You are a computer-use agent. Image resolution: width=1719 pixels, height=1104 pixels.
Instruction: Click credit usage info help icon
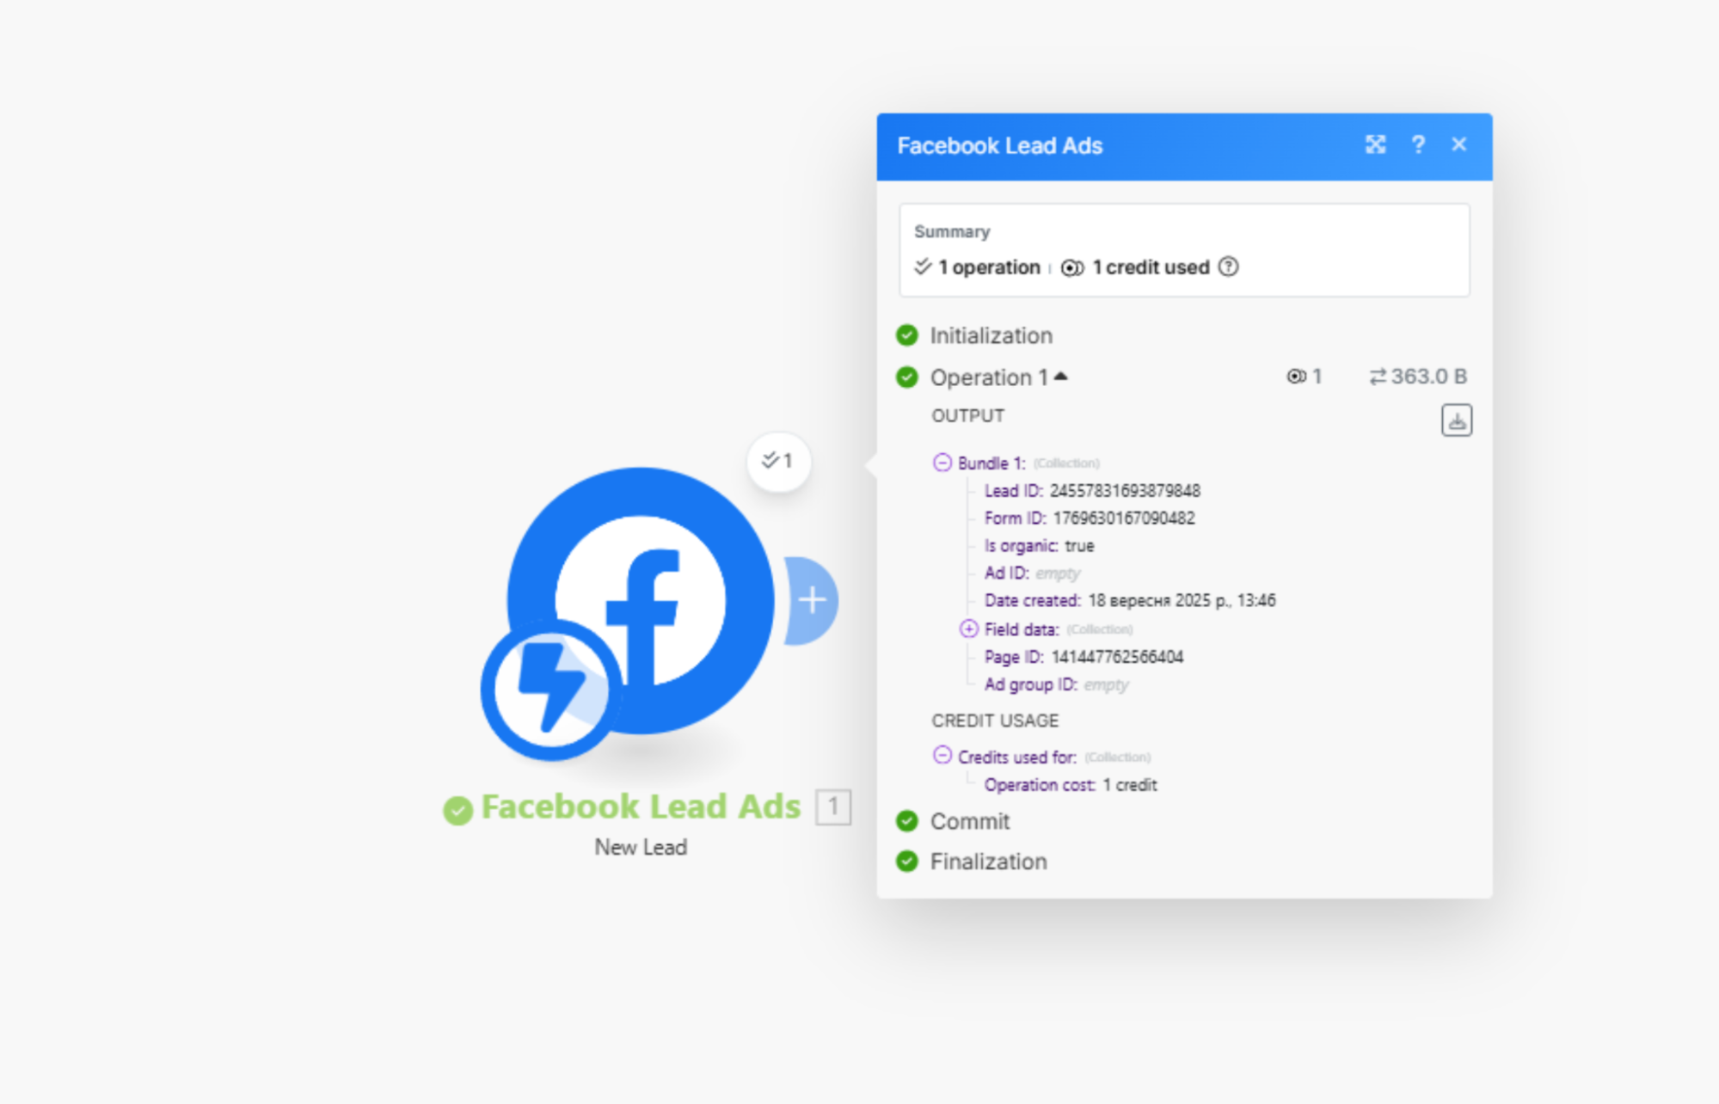1229,267
